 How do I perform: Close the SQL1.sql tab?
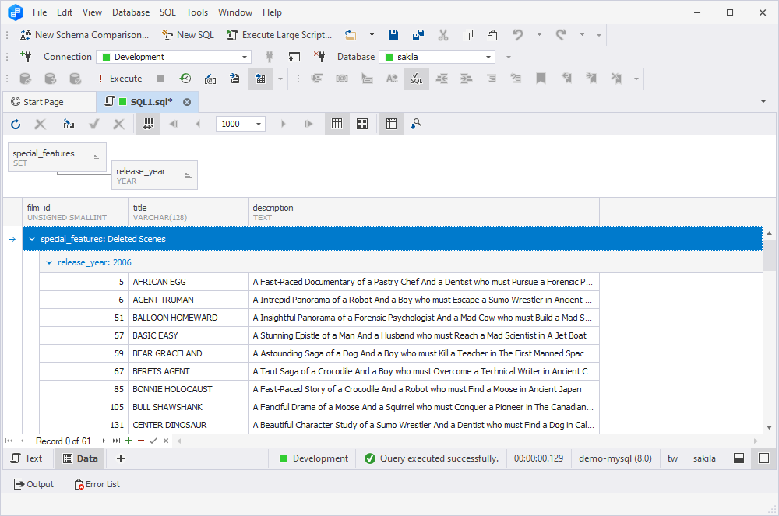187,102
